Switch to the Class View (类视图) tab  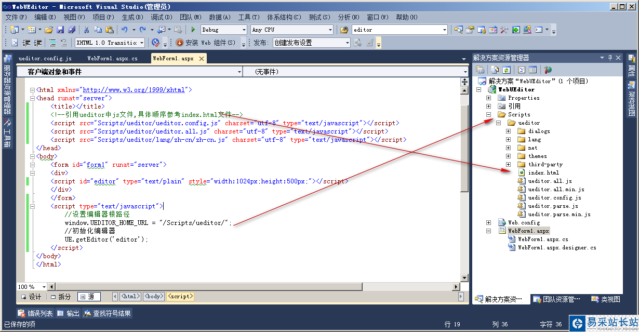606,299
